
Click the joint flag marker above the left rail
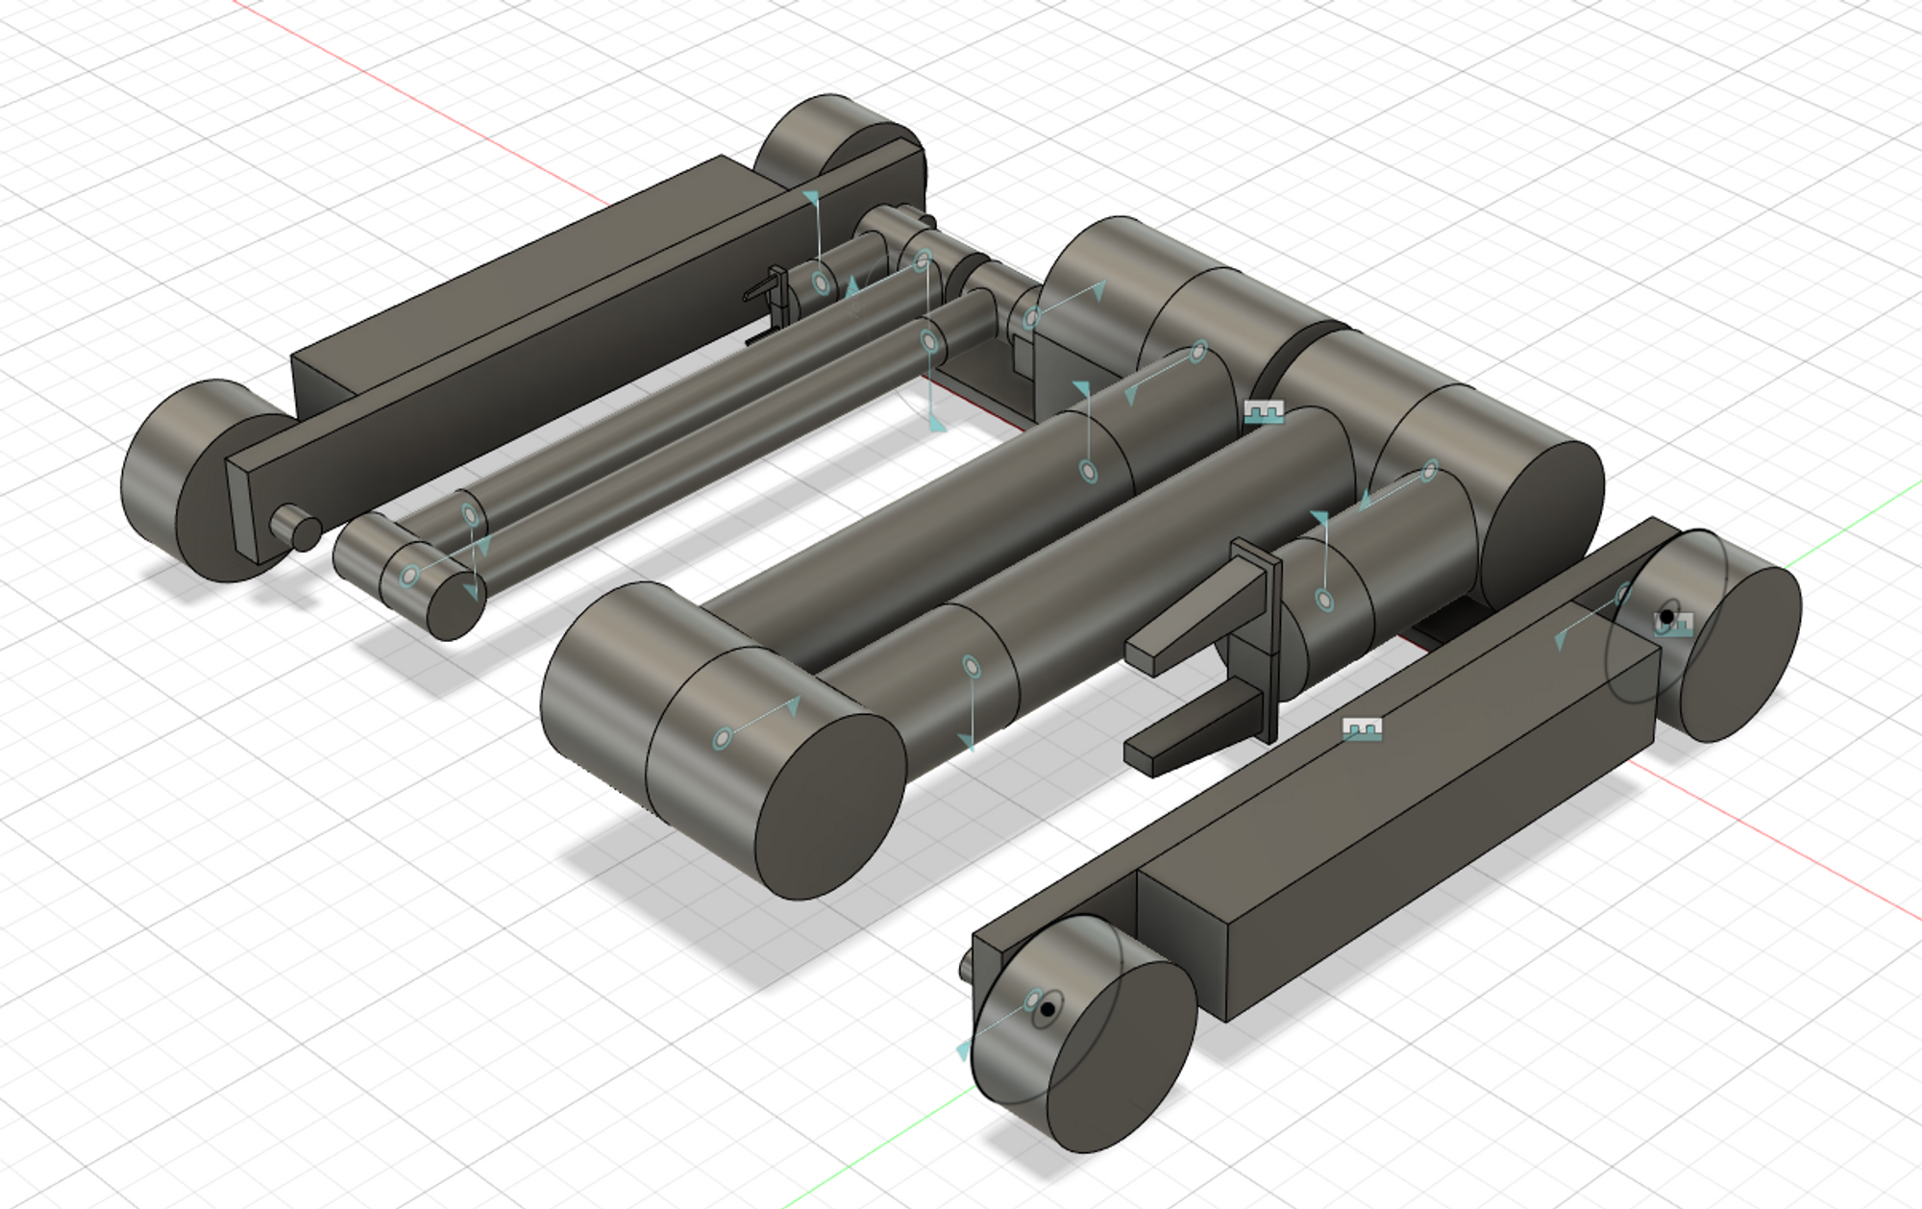[x=812, y=198]
